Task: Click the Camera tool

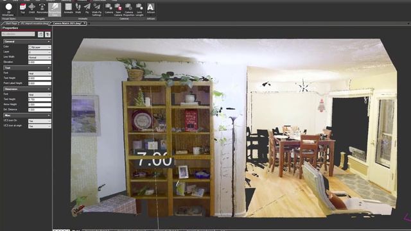Action: click(109, 9)
